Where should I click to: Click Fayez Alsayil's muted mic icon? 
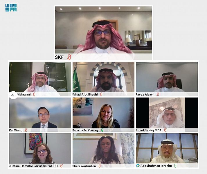pos(158,94)
